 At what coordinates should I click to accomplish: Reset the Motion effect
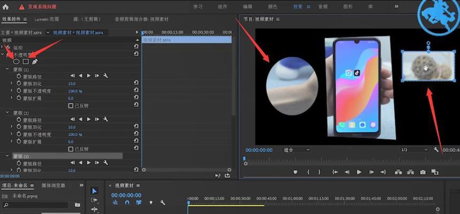[x=136, y=47]
